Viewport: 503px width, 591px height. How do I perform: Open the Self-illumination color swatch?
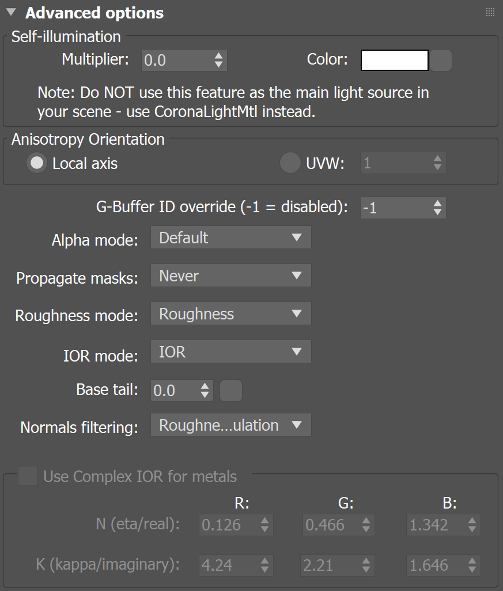coord(394,60)
